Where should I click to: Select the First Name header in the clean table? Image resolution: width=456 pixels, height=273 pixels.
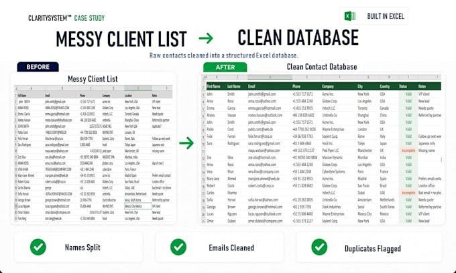pyautogui.click(x=213, y=86)
